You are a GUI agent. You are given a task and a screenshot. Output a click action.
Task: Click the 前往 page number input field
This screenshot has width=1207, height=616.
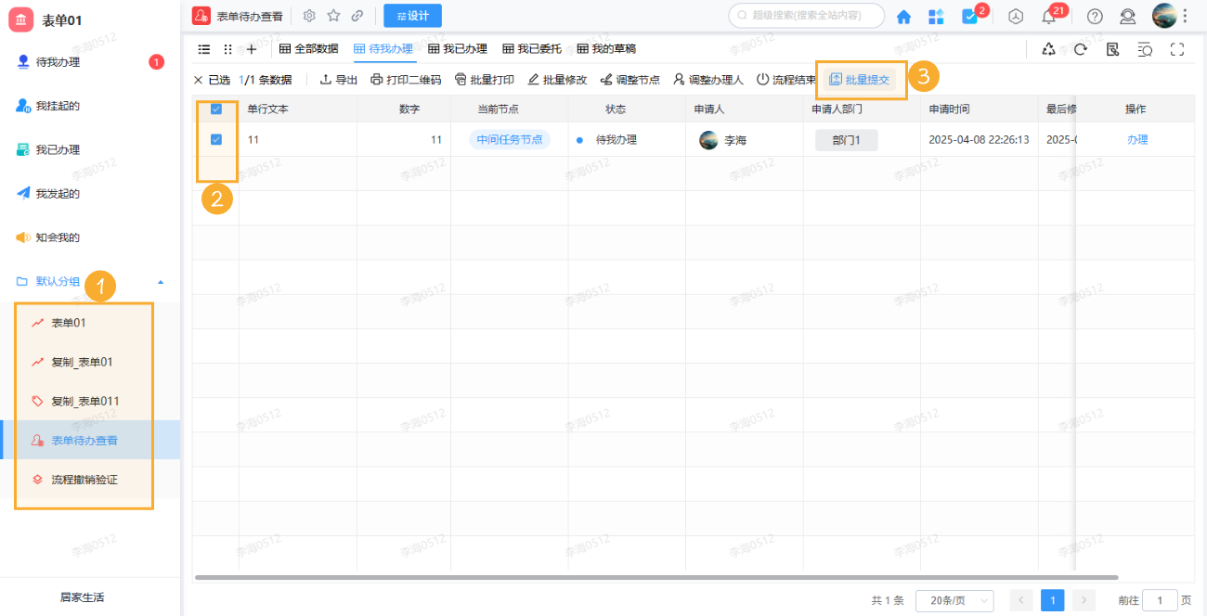coord(1159,600)
